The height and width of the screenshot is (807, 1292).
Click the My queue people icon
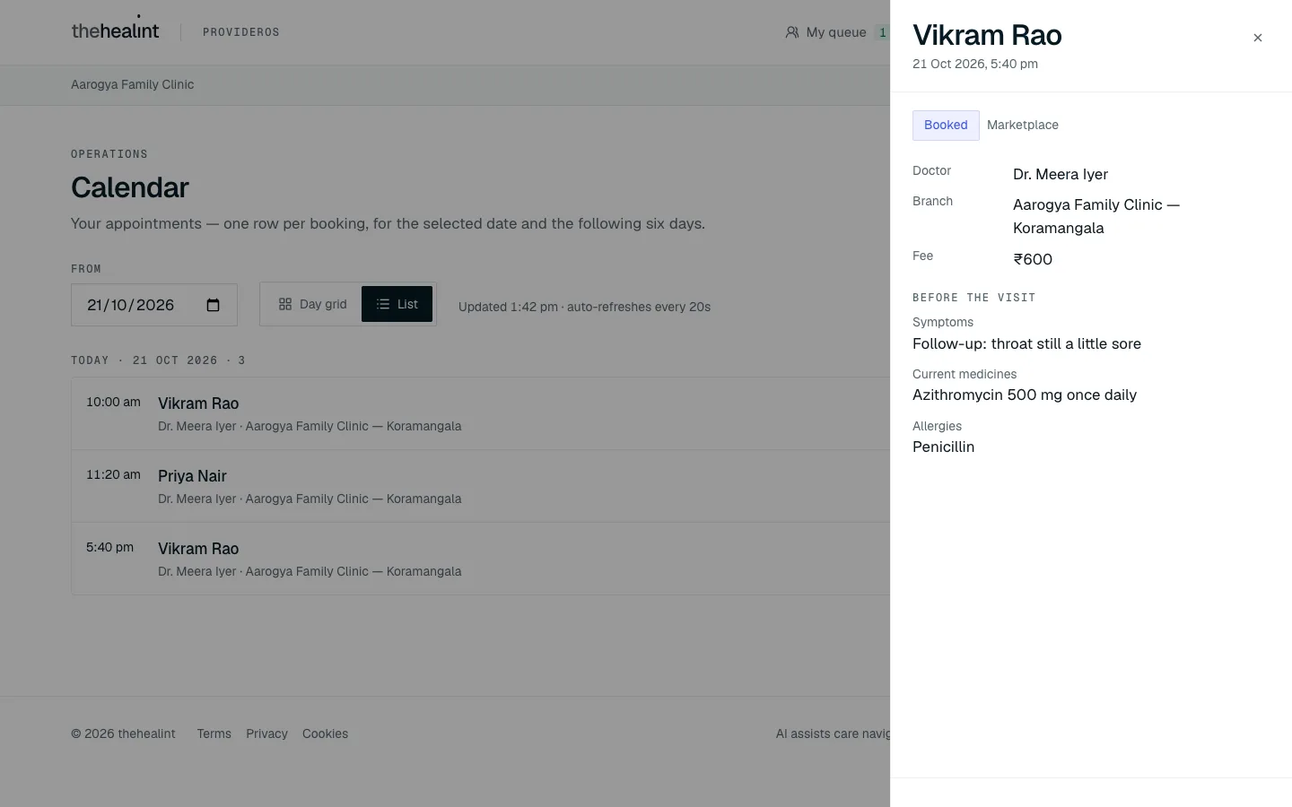[x=792, y=32]
